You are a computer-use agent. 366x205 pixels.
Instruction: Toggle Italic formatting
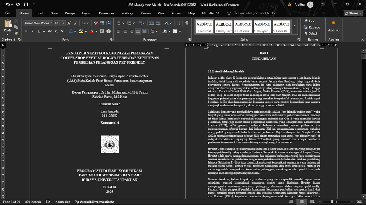[33, 31]
